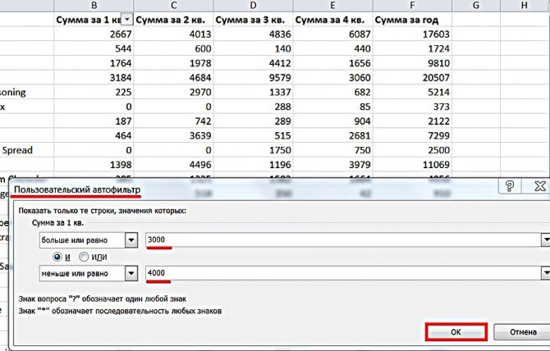Select cell with value 2970
This screenshot has width=550, height=351.
point(173,92)
